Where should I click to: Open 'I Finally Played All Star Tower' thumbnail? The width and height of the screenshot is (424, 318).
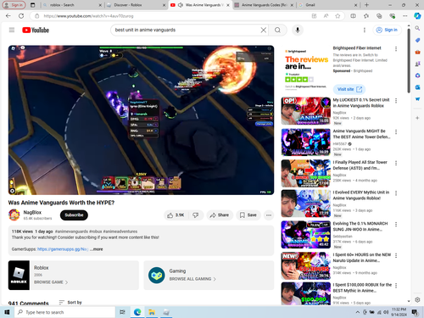(305, 173)
